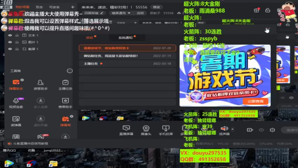Start 视频连麦 from the toolbox

pyautogui.click(x=16, y=103)
